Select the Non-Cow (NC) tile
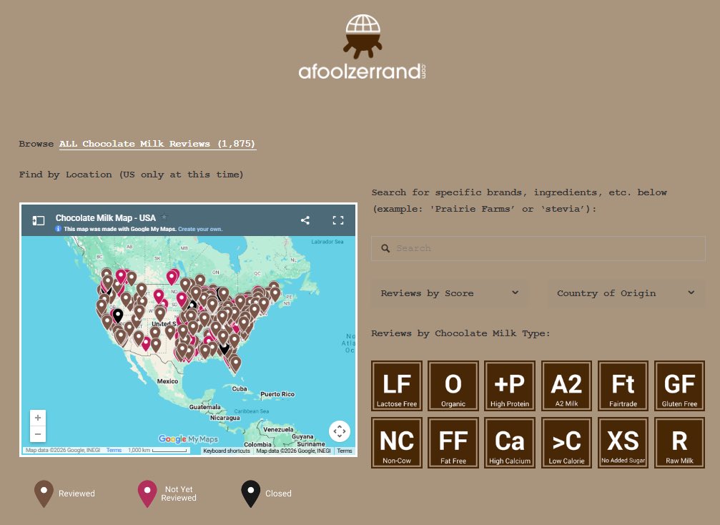 [397, 443]
